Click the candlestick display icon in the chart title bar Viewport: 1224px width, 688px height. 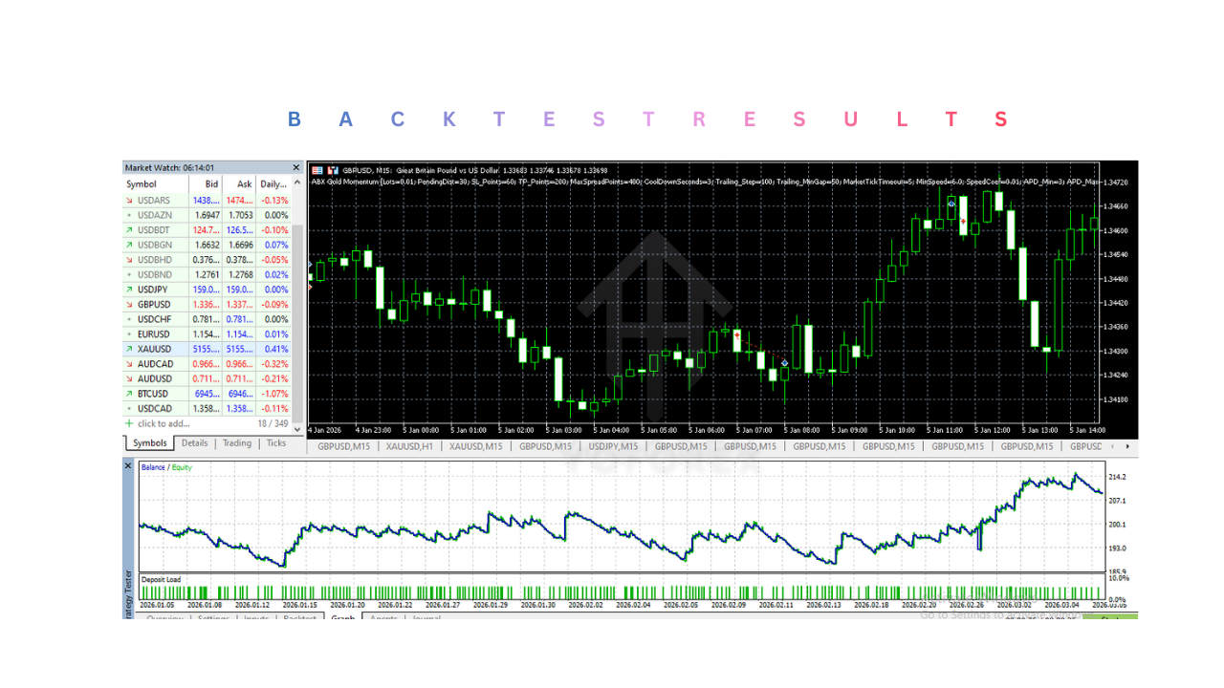point(332,169)
